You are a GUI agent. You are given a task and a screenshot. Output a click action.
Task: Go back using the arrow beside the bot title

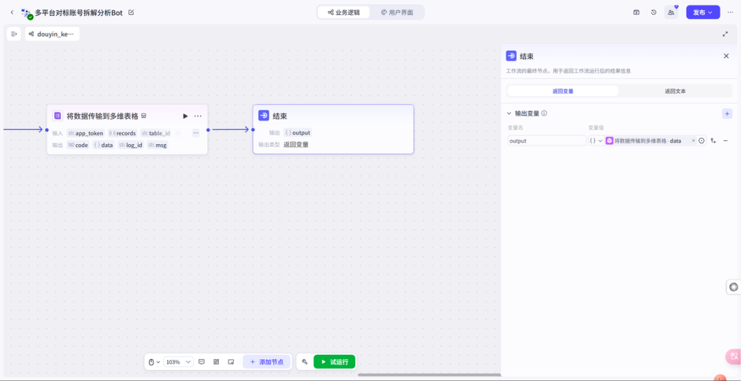coord(12,12)
